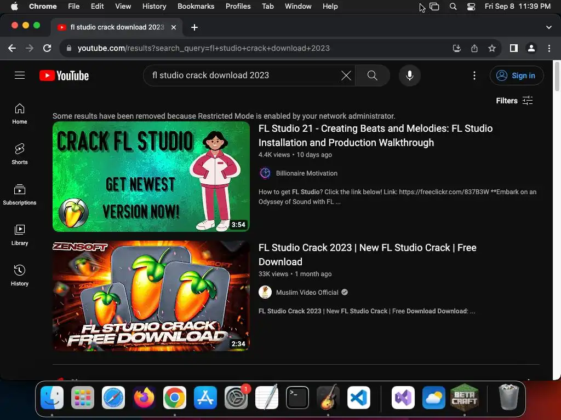Open Safari from the dock
This screenshot has height=420, width=561.
point(113,398)
